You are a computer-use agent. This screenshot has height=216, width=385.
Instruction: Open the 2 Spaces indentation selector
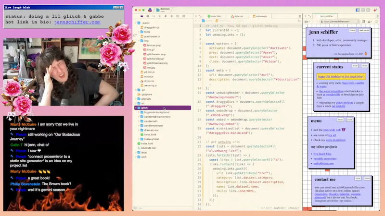[294, 208]
